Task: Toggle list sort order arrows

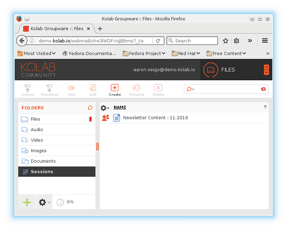Action: [265, 107]
